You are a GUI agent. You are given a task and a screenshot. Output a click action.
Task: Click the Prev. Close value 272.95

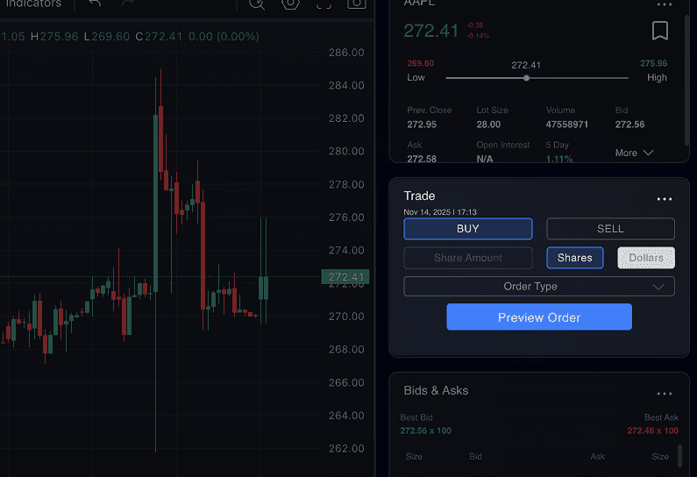coord(422,125)
